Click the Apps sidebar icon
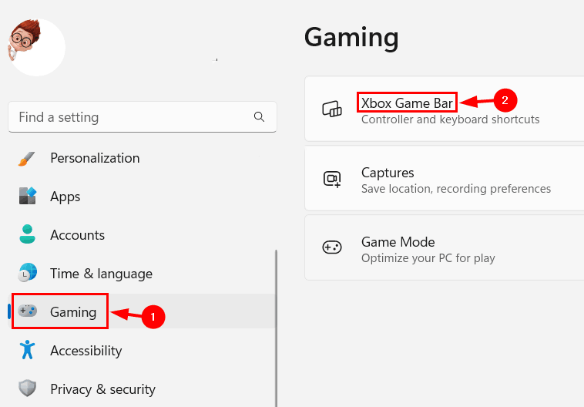This screenshot has width=584, height=407. coord(28,196)
